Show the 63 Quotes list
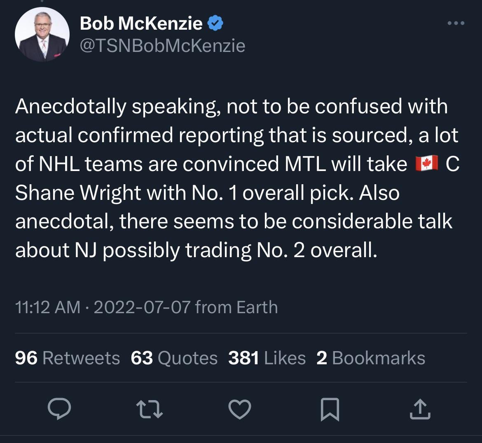Viewport: 482px width, 443px height. [x=174, y=358]
